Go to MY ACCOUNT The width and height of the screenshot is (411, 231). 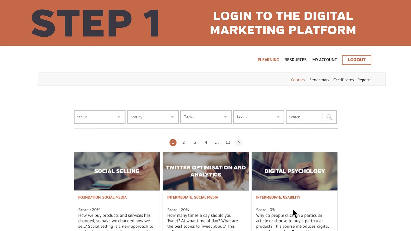(325, 60)
